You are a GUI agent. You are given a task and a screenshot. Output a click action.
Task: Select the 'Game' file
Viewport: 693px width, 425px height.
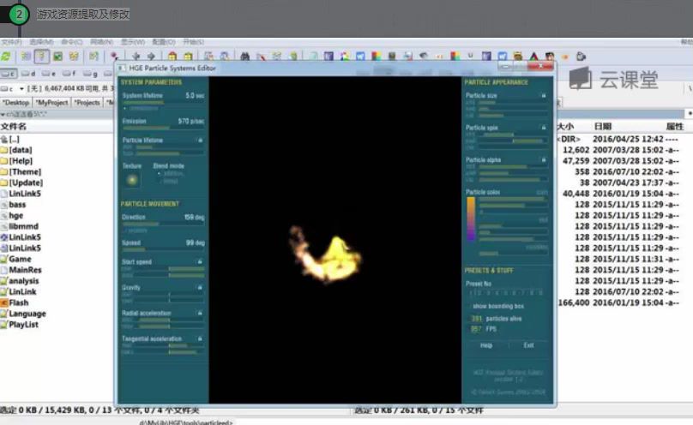[20, 259]
